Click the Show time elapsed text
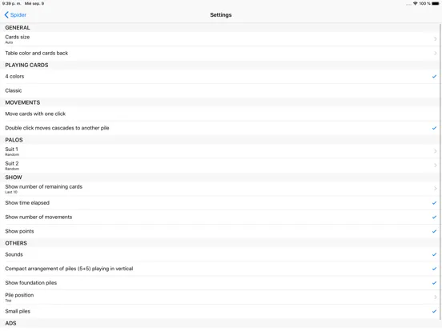The width and height of the screenshot is (442, 331). 27,203
